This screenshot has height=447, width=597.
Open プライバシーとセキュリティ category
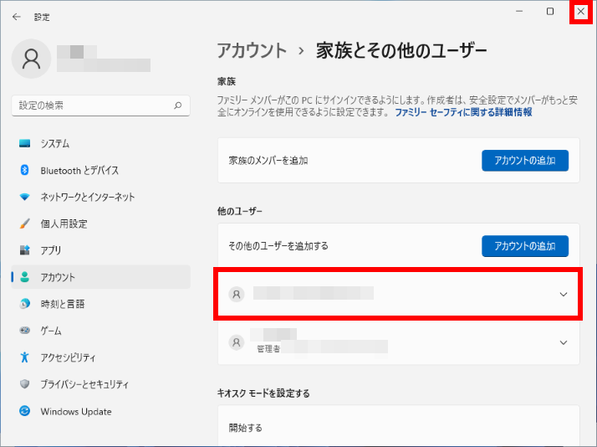click(101, 383)
